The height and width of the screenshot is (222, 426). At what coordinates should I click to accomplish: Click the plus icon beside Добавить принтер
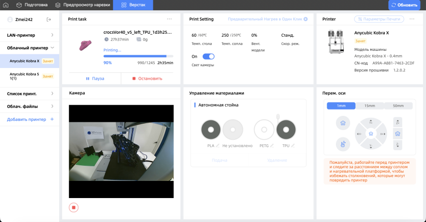pos(52,119)
